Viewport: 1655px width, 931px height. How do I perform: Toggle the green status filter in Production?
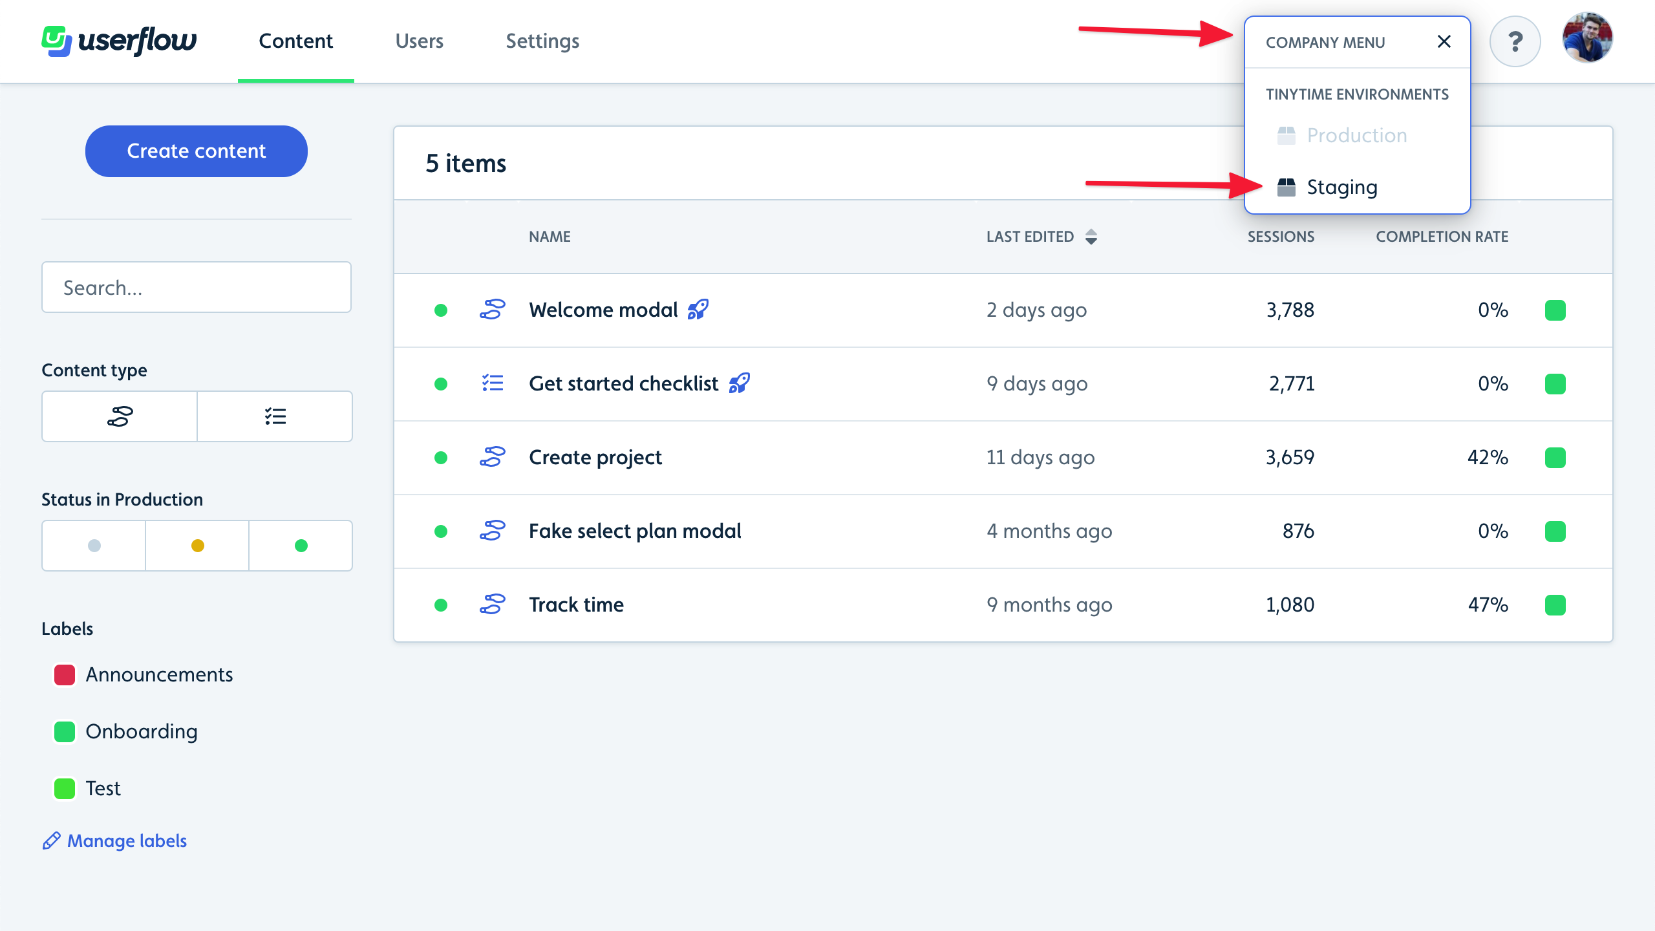(300, 546)
